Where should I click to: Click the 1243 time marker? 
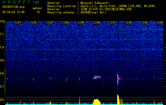tap(49, 23)
